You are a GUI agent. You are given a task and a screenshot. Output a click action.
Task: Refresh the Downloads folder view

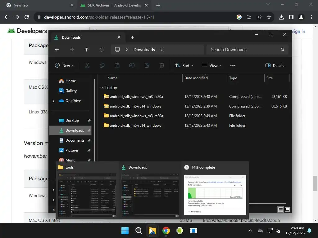point(102,50)
